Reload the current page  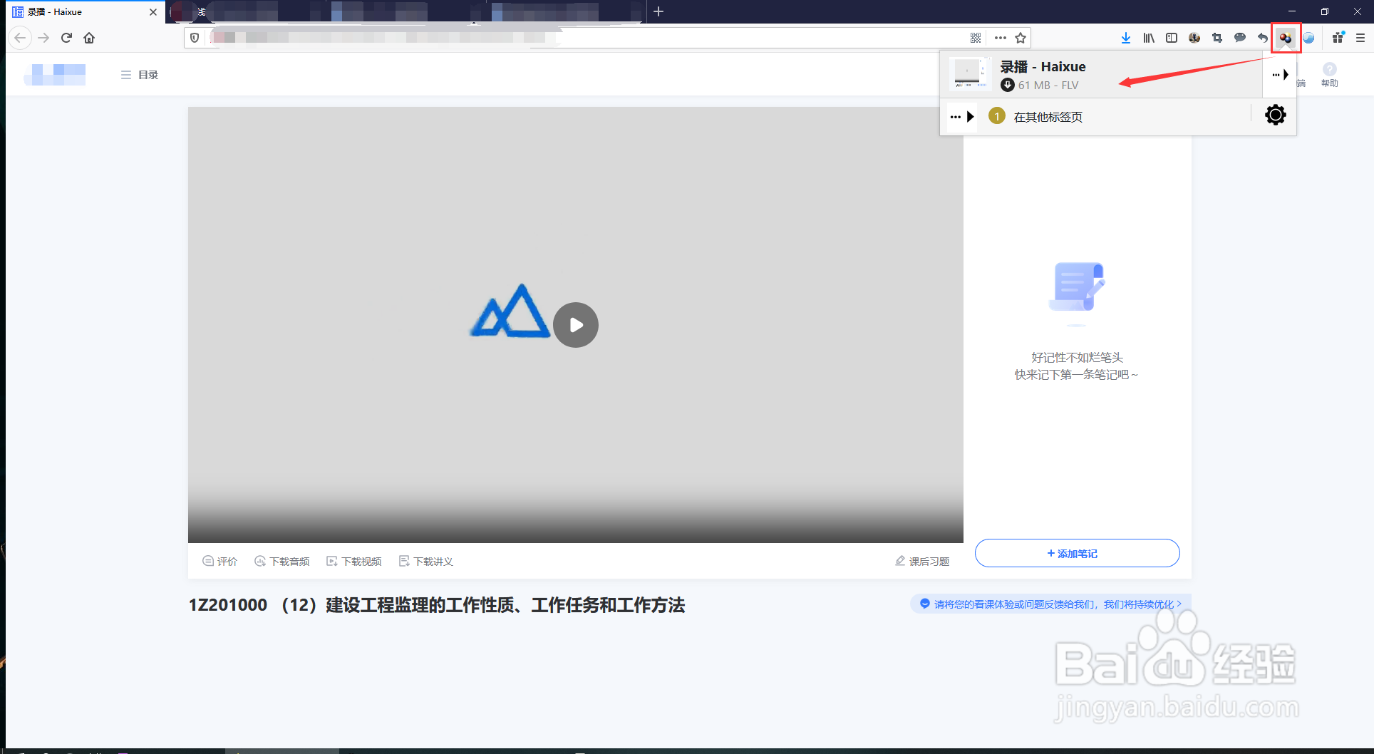(x=66, y=38)
